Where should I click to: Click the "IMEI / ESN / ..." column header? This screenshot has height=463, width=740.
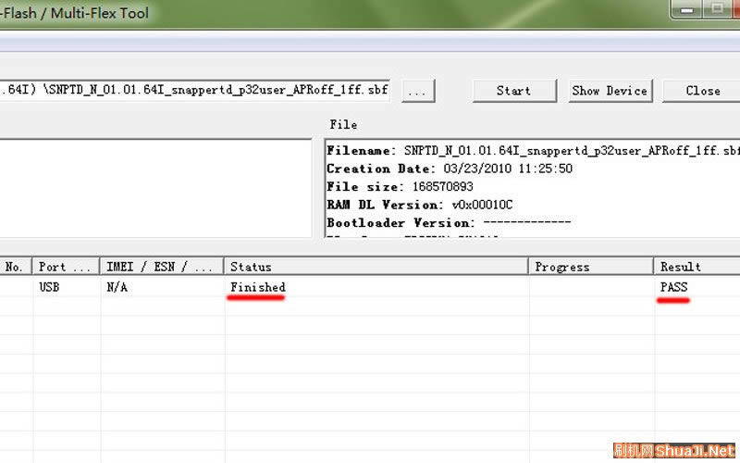tap(161, 267)
